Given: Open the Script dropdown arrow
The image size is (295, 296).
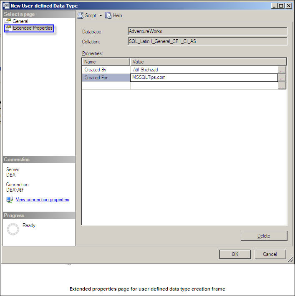Looking at the screenshot, I should [x=101, y=16].
